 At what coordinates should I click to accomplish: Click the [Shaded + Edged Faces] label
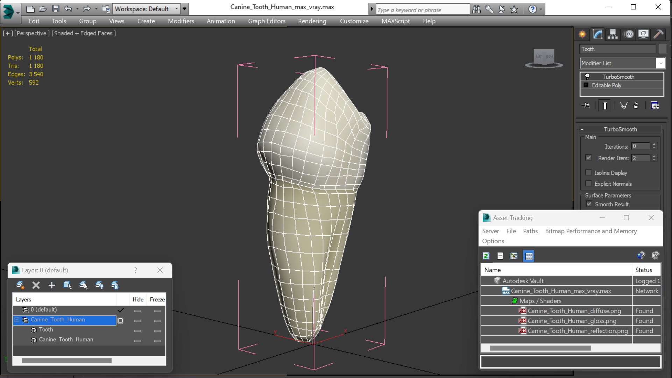coord(84,33)
